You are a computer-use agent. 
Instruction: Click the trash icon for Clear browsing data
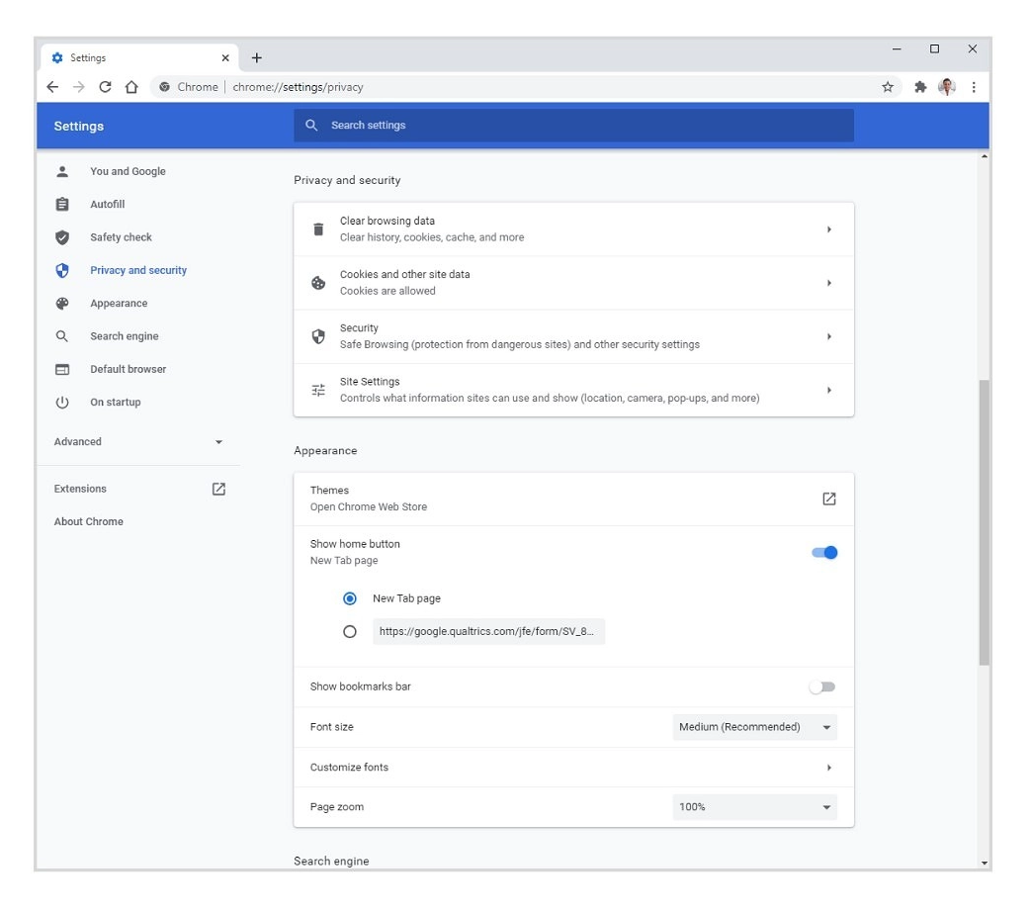pos(318,228)
